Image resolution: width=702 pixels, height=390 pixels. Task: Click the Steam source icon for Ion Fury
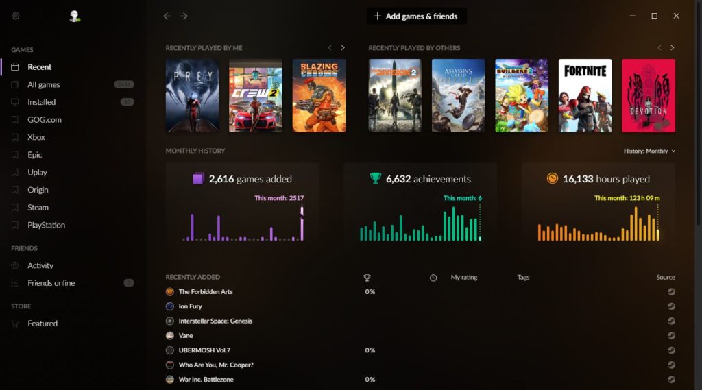pos(671,306)
